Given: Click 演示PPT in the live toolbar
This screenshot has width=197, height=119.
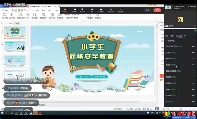Looking at the screenshot, I should pyautogui.click(x=82, y=10).
